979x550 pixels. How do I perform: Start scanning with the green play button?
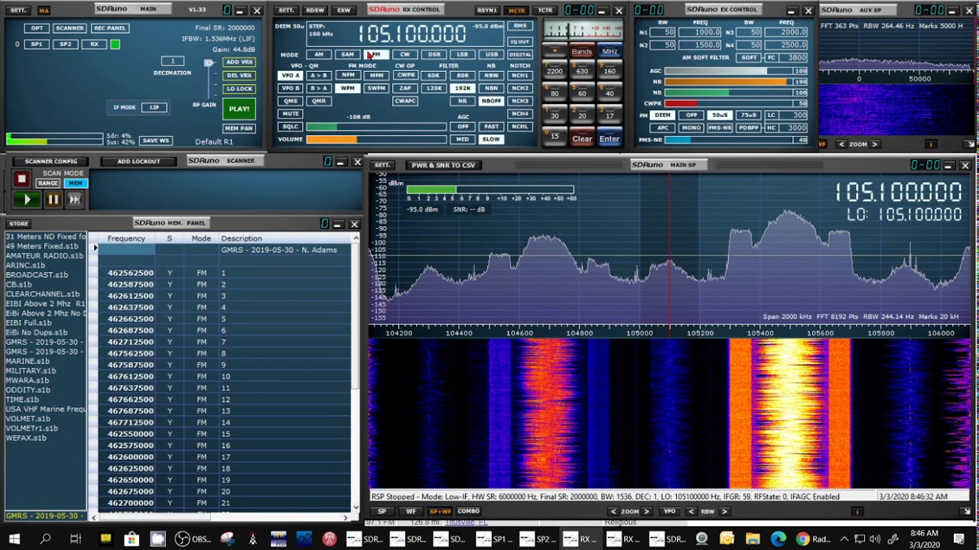[x=28, y=199]
